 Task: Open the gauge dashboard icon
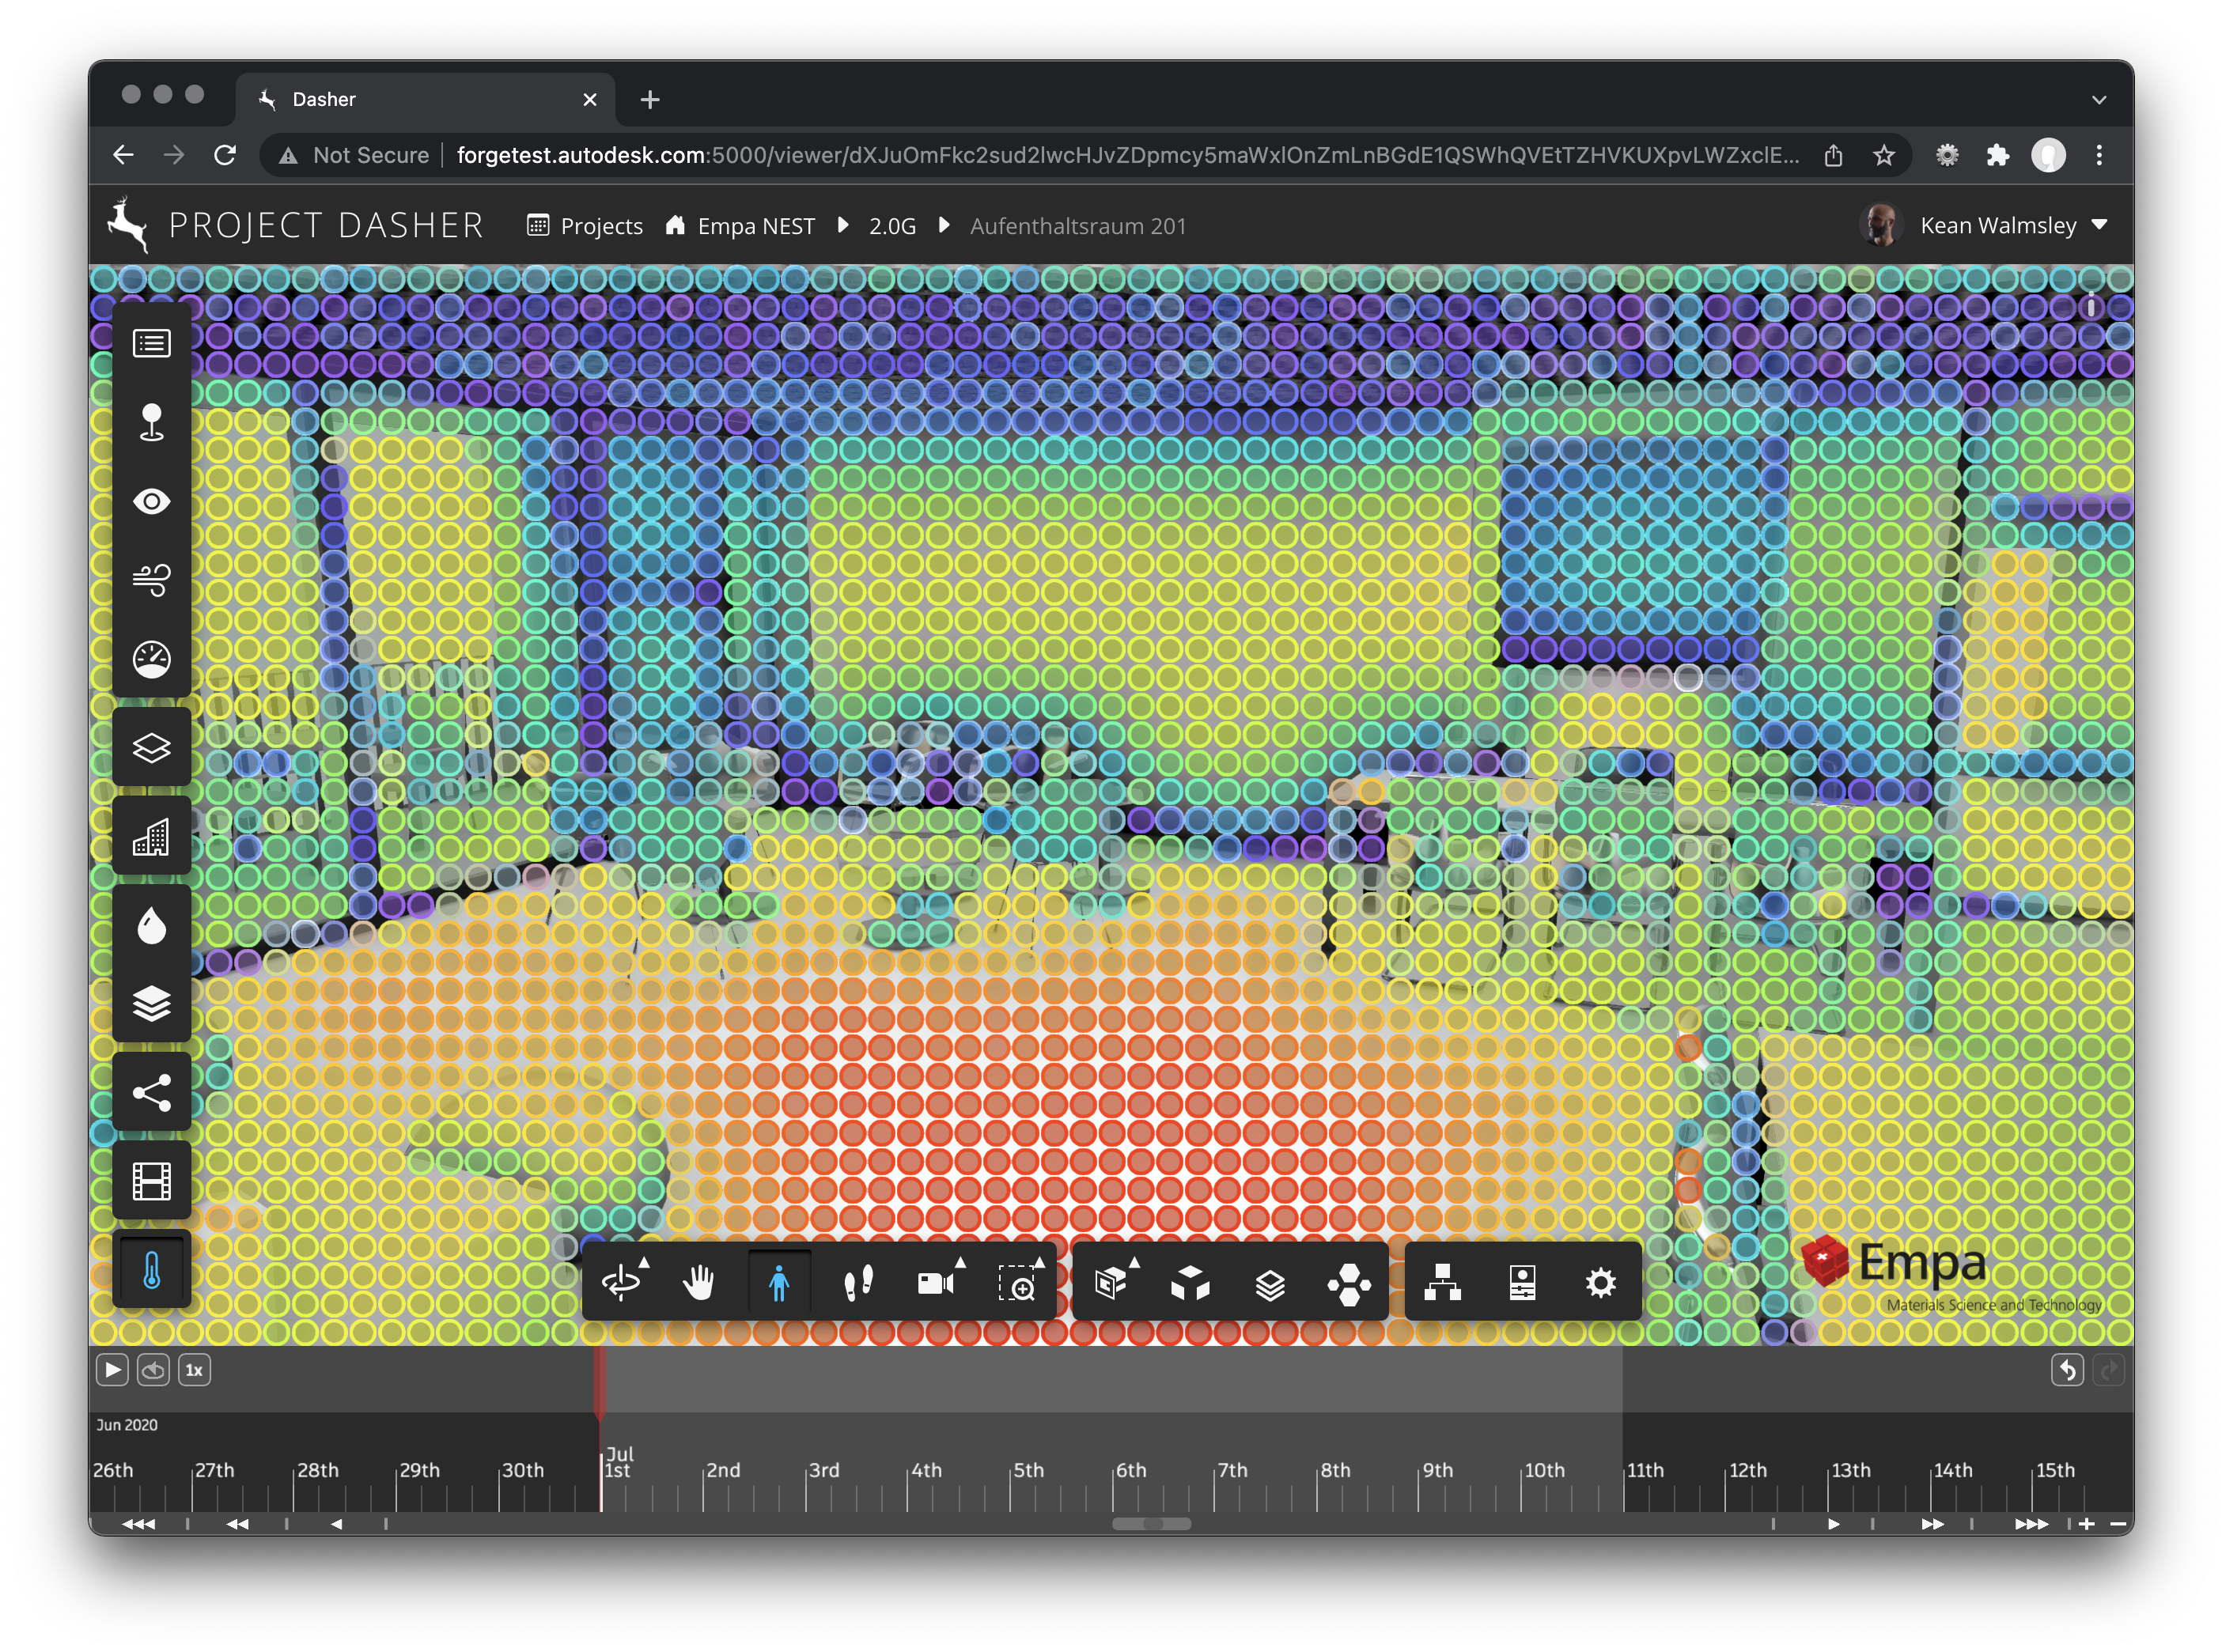click(x=151, y=659)
